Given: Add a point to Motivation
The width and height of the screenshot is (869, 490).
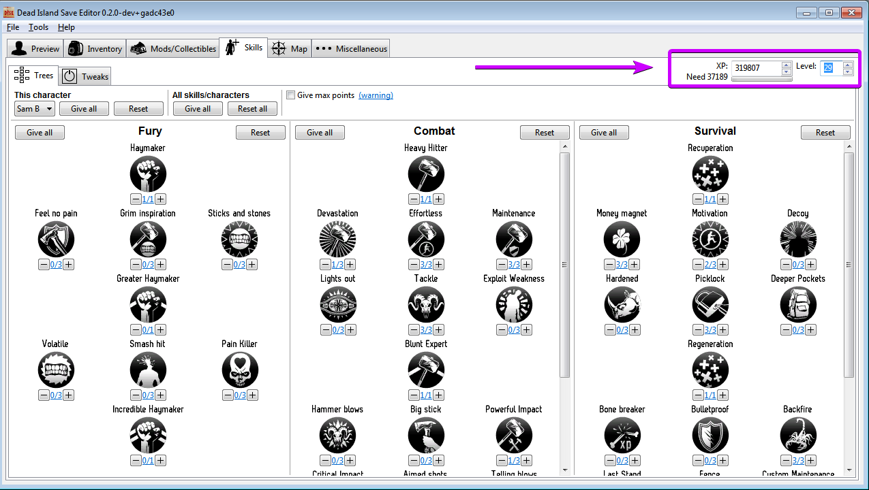Looking at the screenshot, I should (722, 265).
